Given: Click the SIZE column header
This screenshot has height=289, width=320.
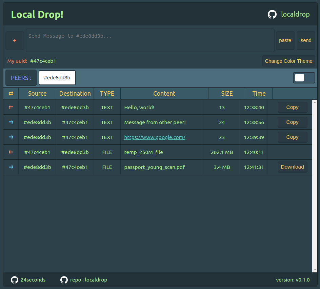Looking at the screenshot, I should click(227, 94).
